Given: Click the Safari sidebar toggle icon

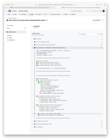Looking at the screenshot, I should (x=12, y=4).
